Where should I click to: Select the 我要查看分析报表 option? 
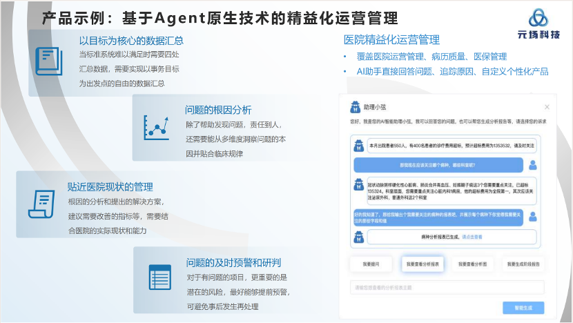pos(423,264)
